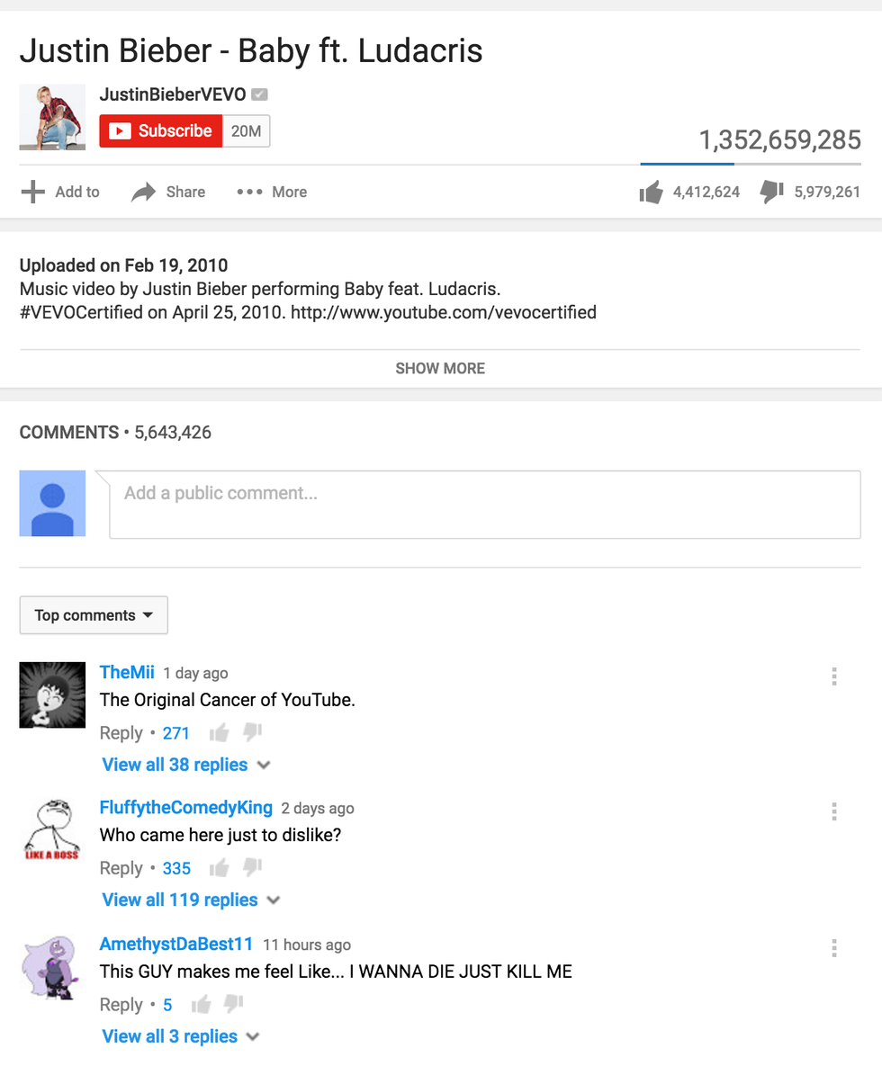Thumbs up TheMii's comment
Viewport: 882px width, 1066px height.
(x=219, y=733)
